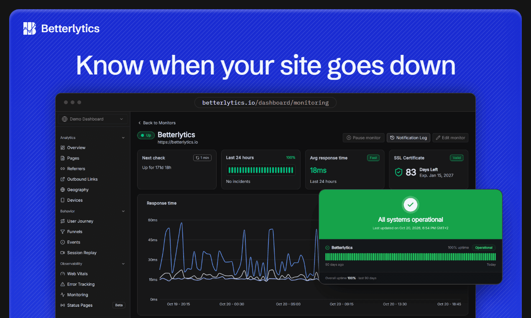Click the Geography globe icon

pyautogui.click(x=63, y=190)
